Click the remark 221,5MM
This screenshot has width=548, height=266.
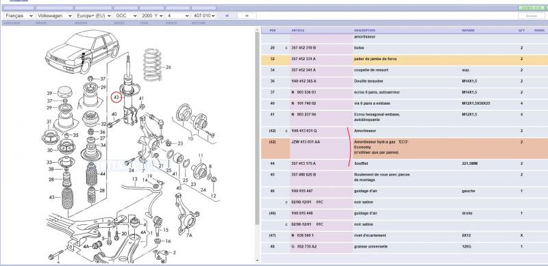point(470,163)
